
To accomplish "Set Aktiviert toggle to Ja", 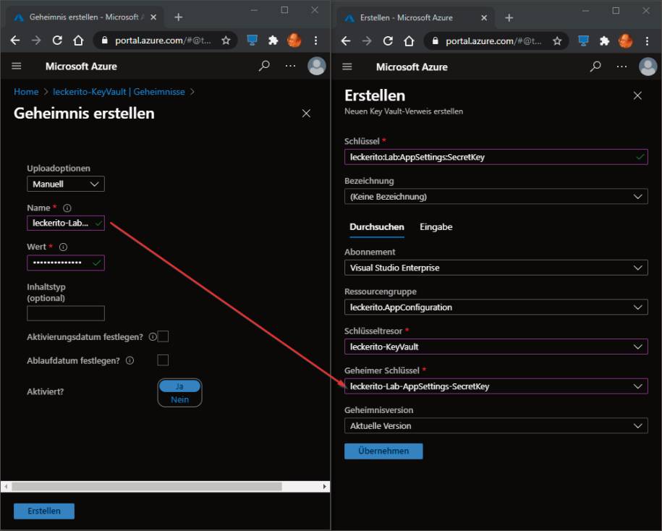I will 180,386.
